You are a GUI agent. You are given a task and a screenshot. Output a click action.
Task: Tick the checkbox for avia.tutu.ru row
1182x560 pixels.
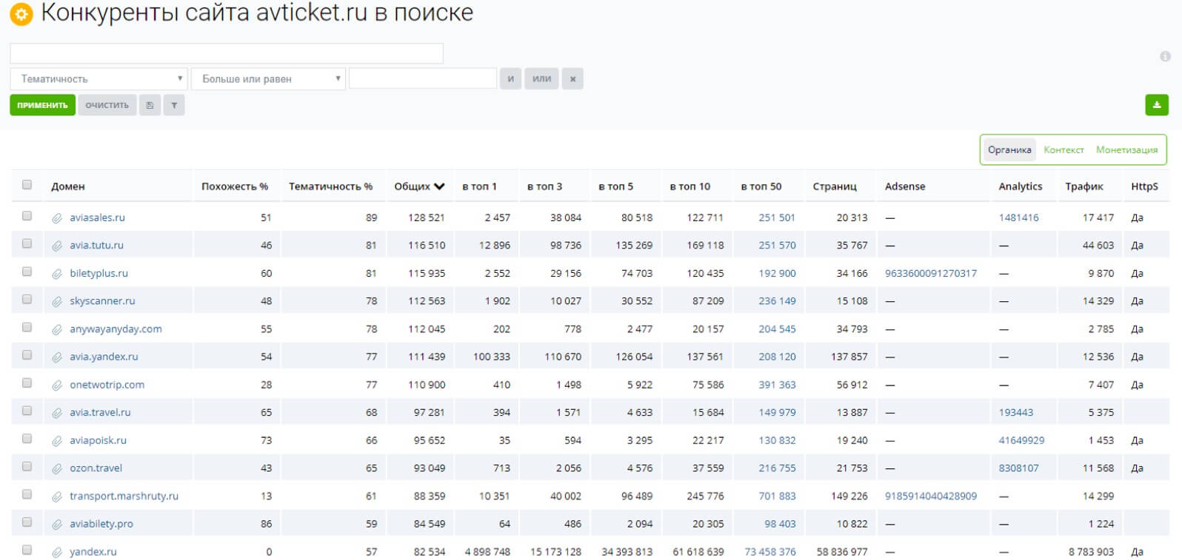coord(27,244)
